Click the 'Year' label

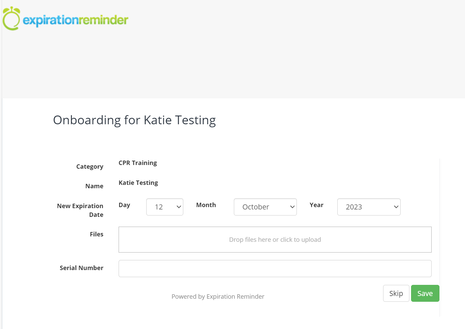tap(316, 205)
